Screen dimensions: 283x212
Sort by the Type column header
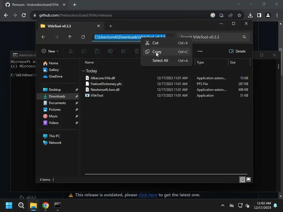tap(200, 62)
